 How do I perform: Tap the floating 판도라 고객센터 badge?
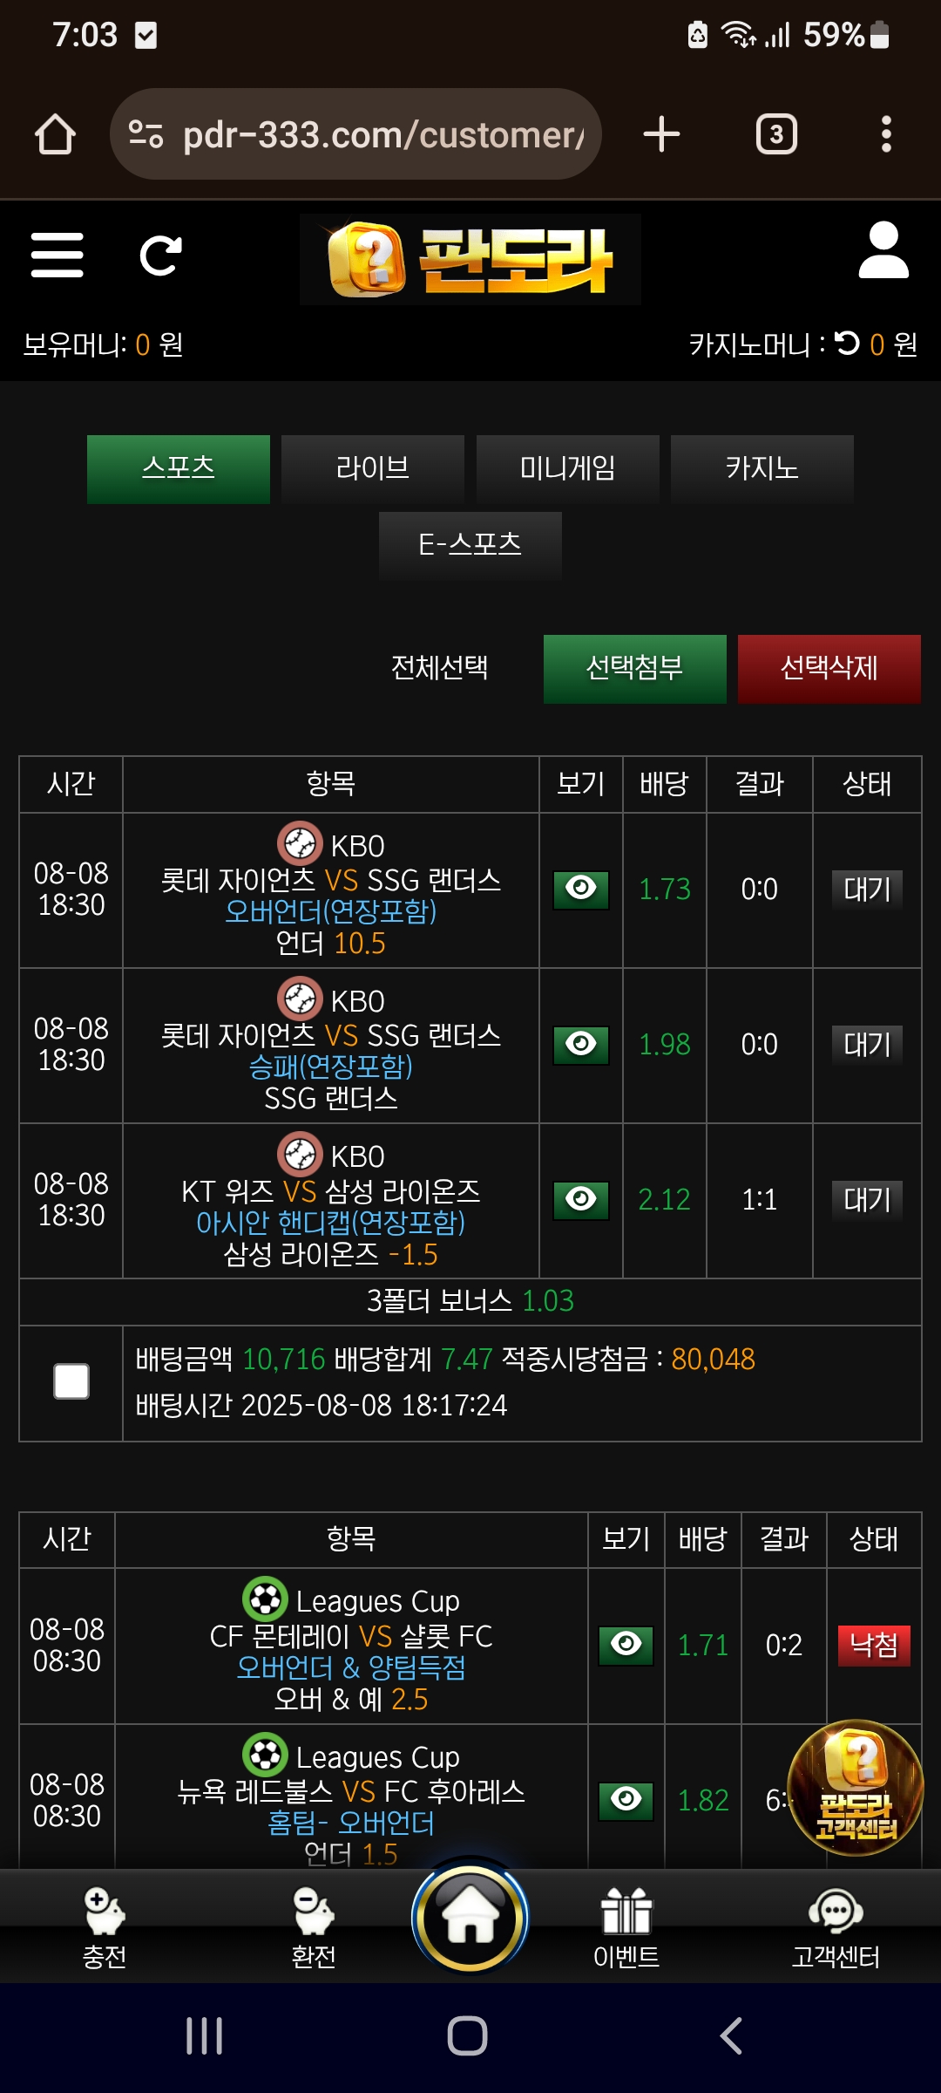coord(855,1788)
